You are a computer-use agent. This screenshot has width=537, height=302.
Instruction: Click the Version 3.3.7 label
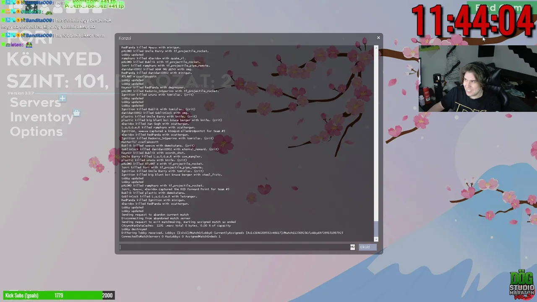point(21,93)
